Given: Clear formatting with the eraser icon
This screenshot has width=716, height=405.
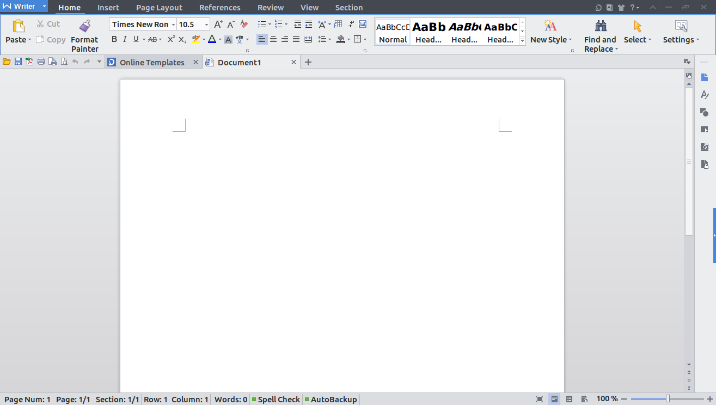Looking at the screenshot, I should point(244,24).
